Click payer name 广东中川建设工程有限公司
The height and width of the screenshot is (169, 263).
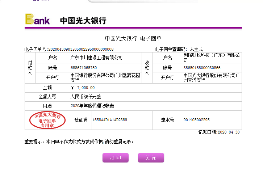pyautogui.click(x=96, y=58)
